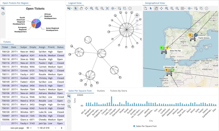Click fit-to-content icon in Logical View toolbar
The height and width of the screenshot is (131, 219).
(107, 8)
